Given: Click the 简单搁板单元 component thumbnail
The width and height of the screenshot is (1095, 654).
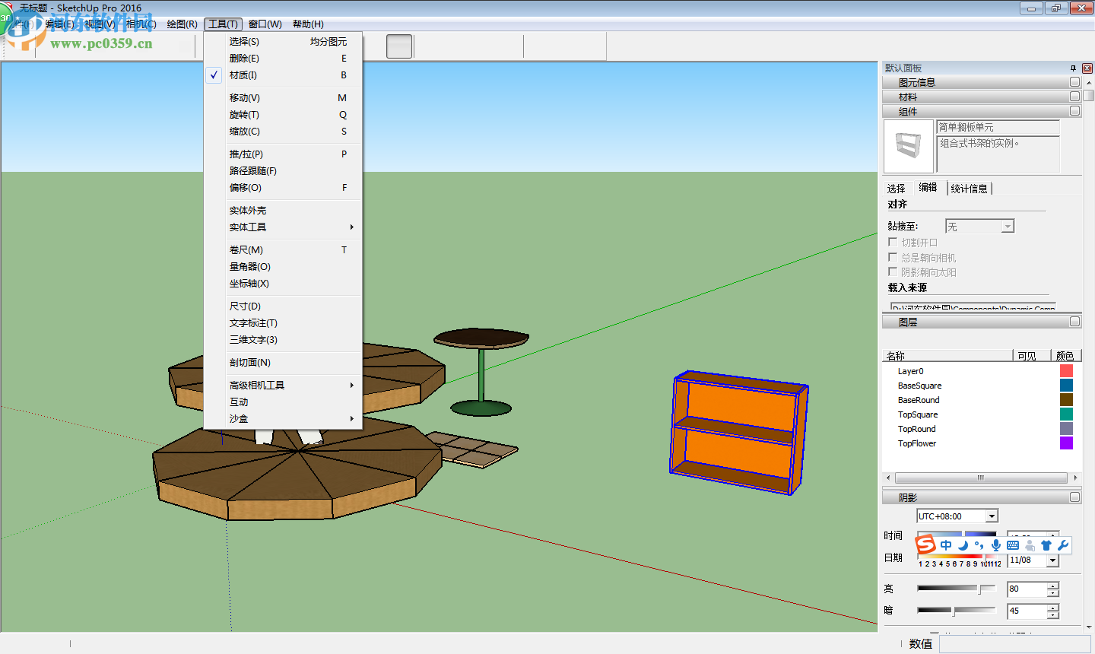Looking at the screenshot, I should click(908, 145).
